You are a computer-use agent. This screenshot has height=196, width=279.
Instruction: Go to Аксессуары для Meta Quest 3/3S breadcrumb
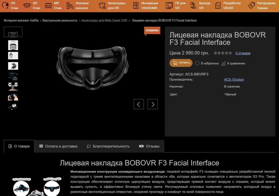104,20
